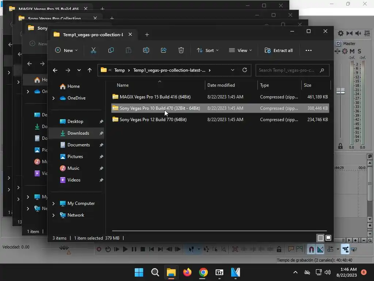Click the Rename icon in Explorer toolbar
The height and width of the screenshot is (281, 374).
click(146, 50)
